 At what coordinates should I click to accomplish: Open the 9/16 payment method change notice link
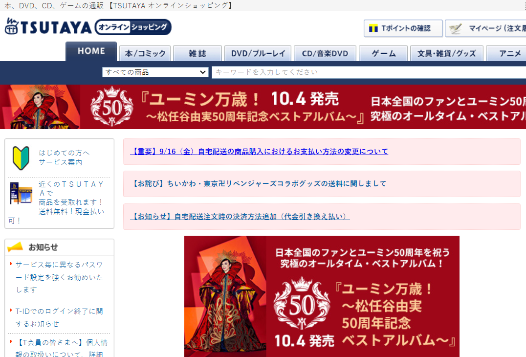pyautogui.click(x=259, y=152)
